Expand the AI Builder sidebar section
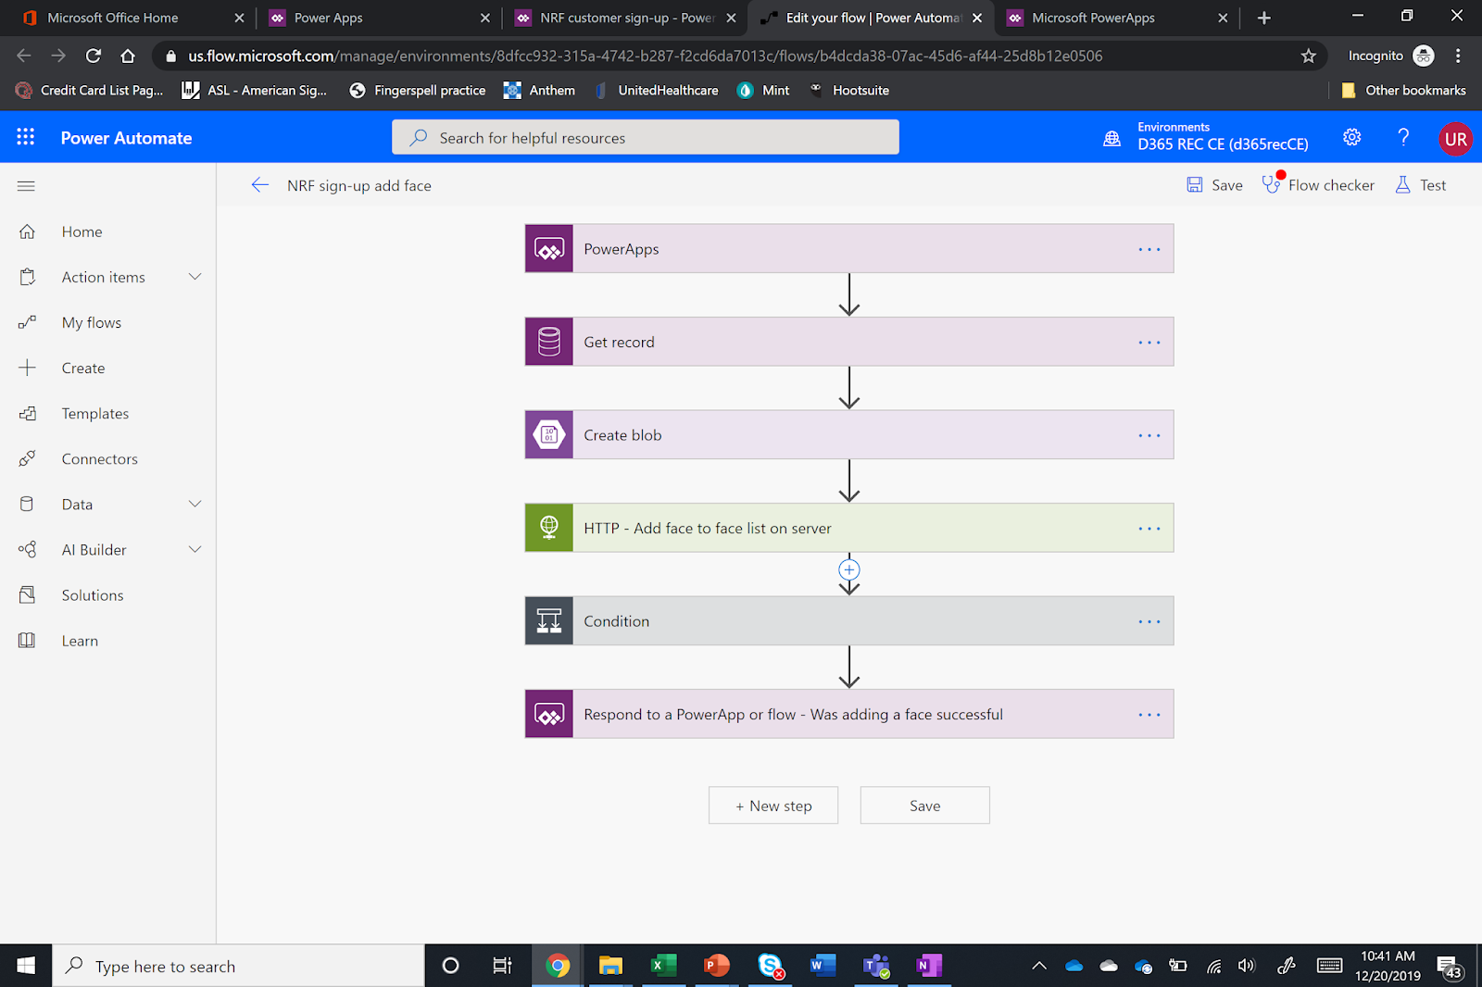 (195, 549)
